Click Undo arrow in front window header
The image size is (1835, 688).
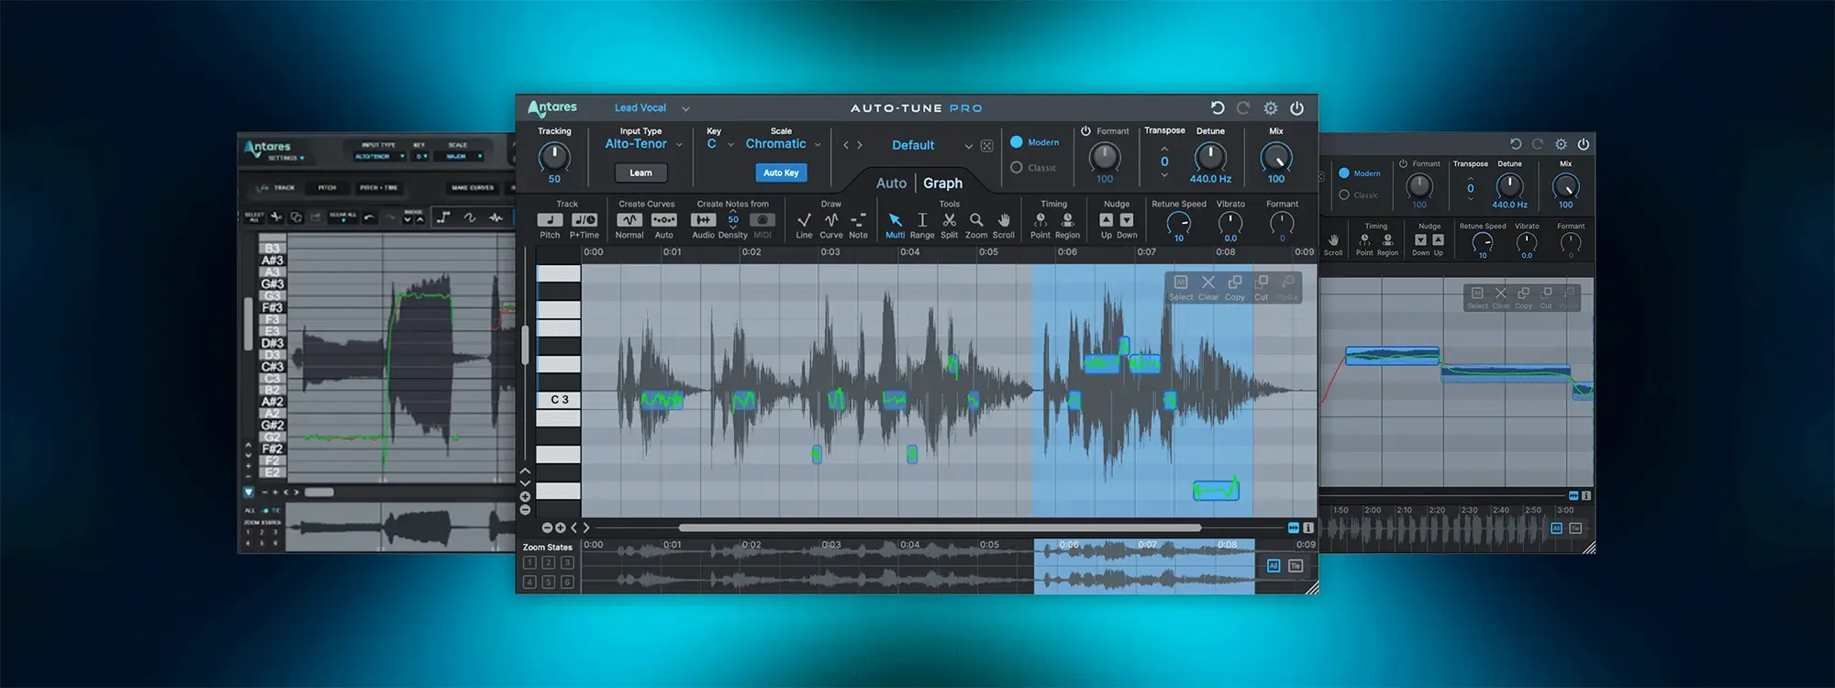[x=1218, y=108]
